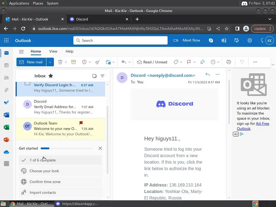Click the Print icon in toolbar
The width and height of the screenshot is (276, 207).
pyautogui.click(x=229, y=62)
